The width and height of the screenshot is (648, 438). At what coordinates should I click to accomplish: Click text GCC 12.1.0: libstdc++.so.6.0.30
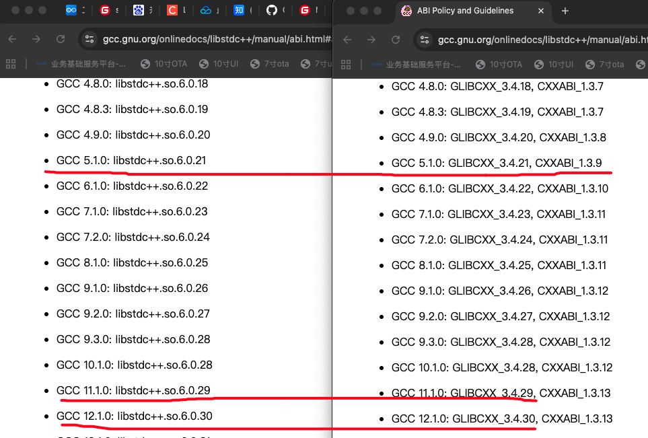pos(135,416)
